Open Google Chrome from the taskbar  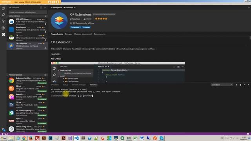24,138
